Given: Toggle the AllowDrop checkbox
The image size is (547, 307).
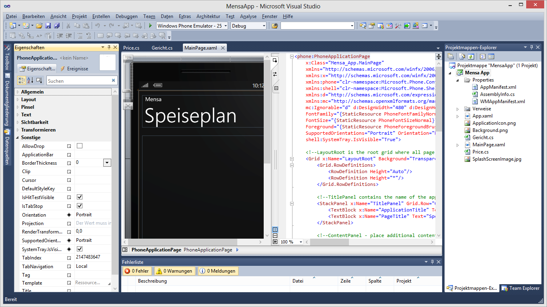Looking at the screenshot, I should click(80, 146).
